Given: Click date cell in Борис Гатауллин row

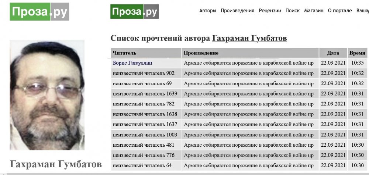Looking at the screenshot, I should 333,63.
